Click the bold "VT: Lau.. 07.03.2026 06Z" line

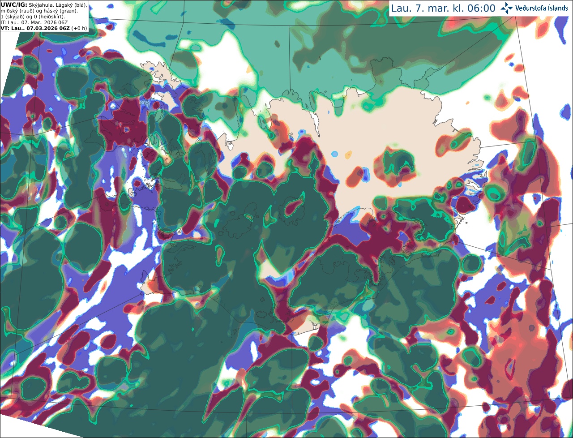point(35,28)
